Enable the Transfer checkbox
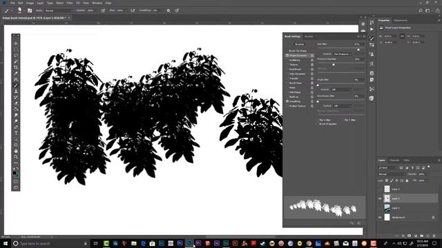Image resolution: width=442 pixels, height=248 pixels. 287,79
